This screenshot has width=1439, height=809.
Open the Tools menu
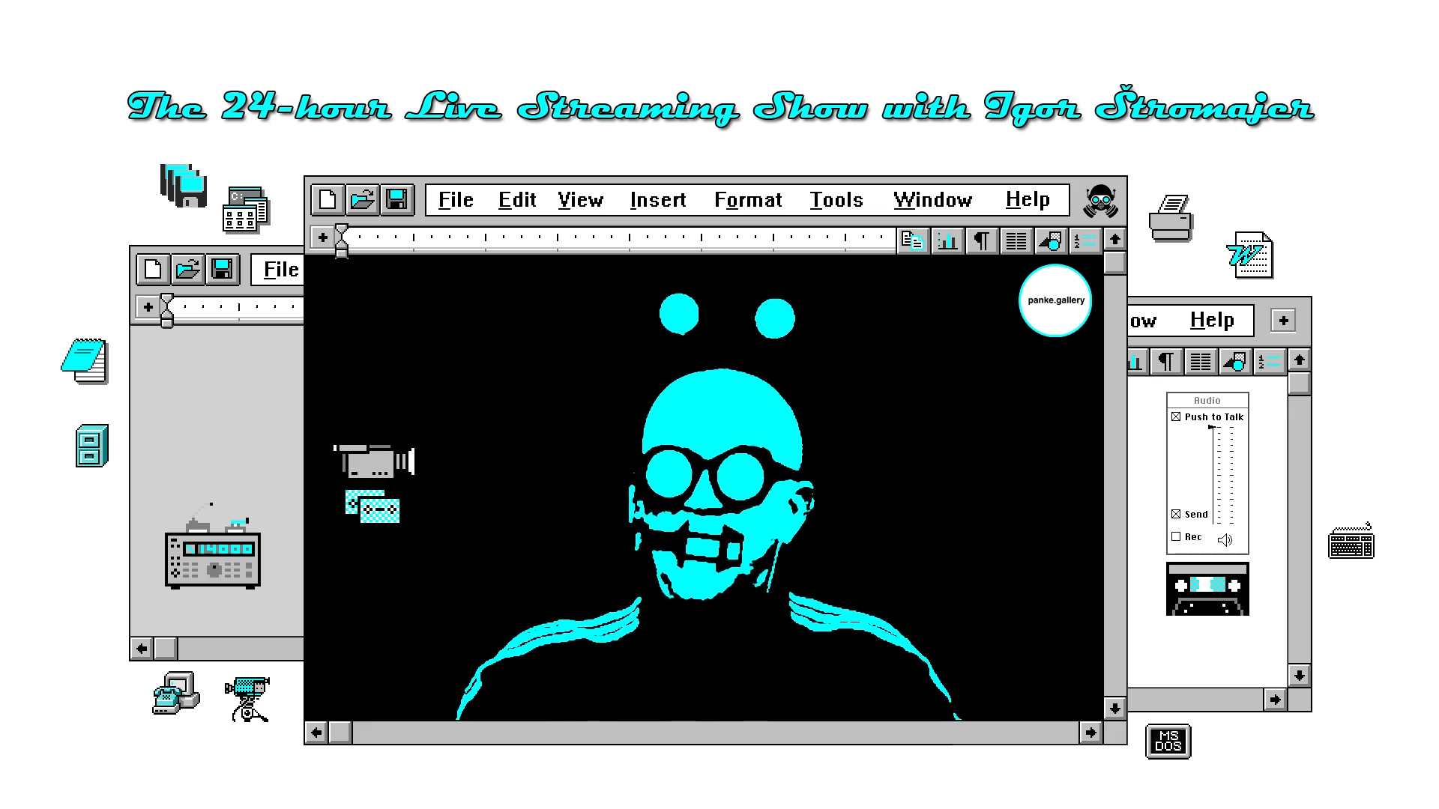(836, 200)
